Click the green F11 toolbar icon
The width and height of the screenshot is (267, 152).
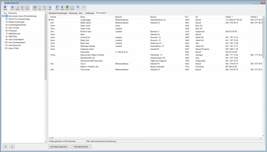pyautogui.click(x=67, y=8)
